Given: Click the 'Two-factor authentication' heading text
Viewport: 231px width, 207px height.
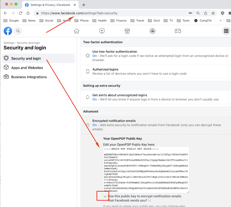Looking at the screenshot, I should pos(103,42).
